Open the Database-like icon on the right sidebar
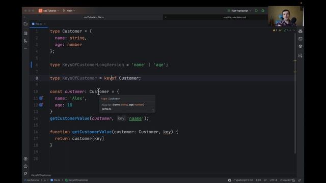Viewport: 326px width, 183px height. tap(300, 55)
